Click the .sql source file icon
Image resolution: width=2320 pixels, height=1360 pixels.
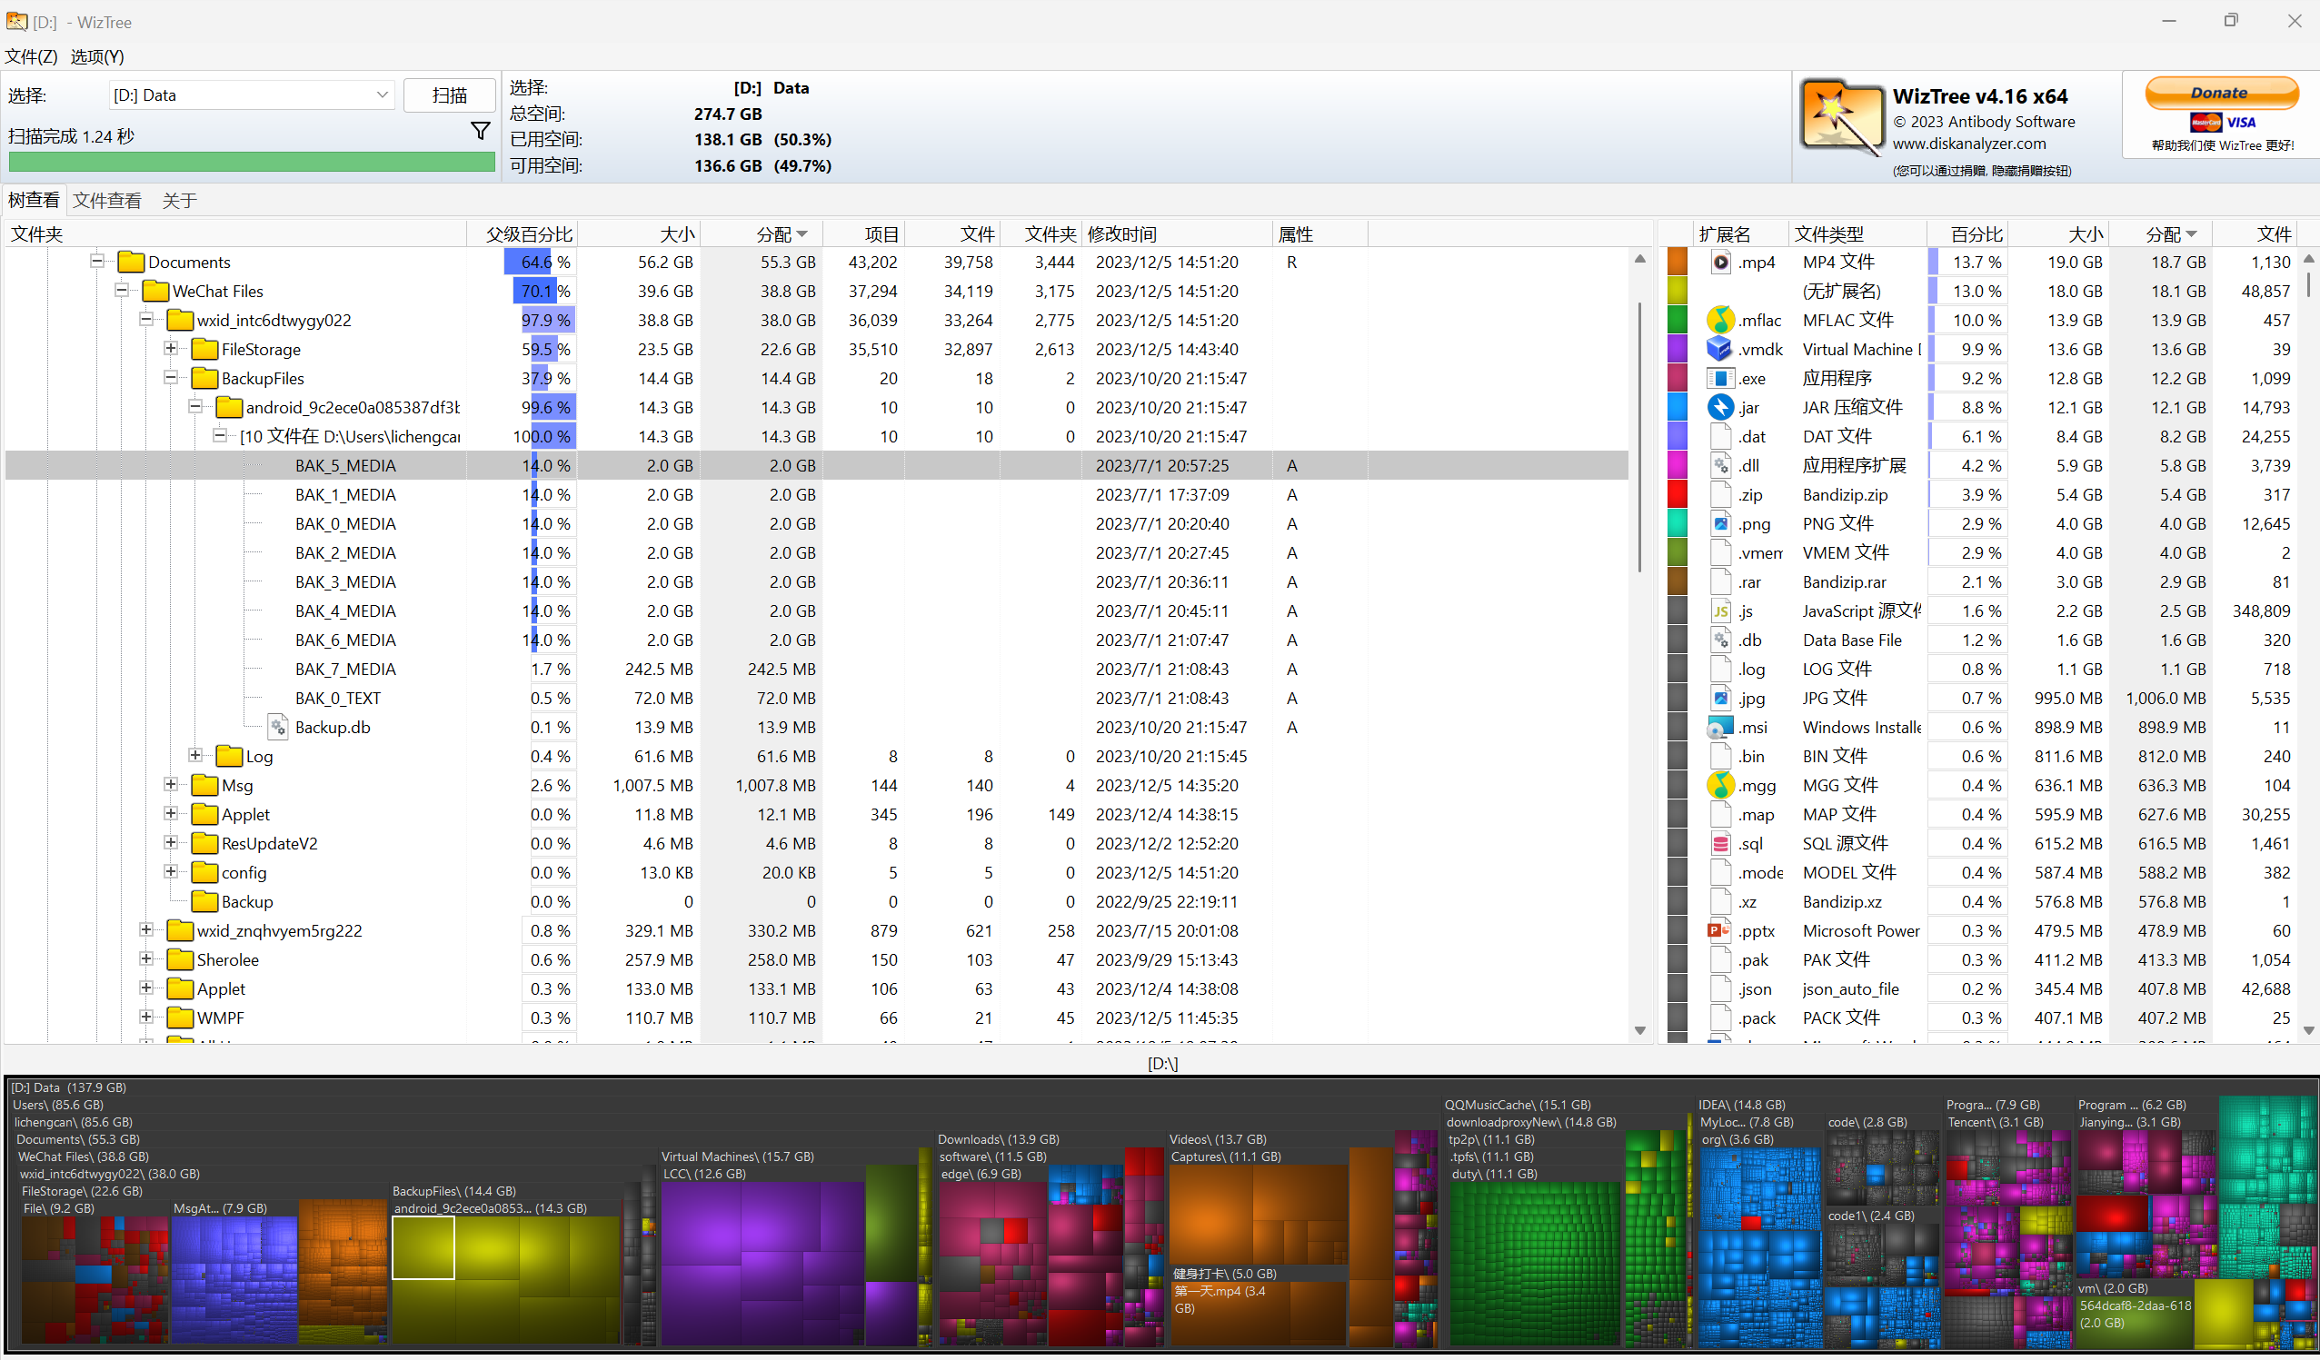tap(1719, 843)
